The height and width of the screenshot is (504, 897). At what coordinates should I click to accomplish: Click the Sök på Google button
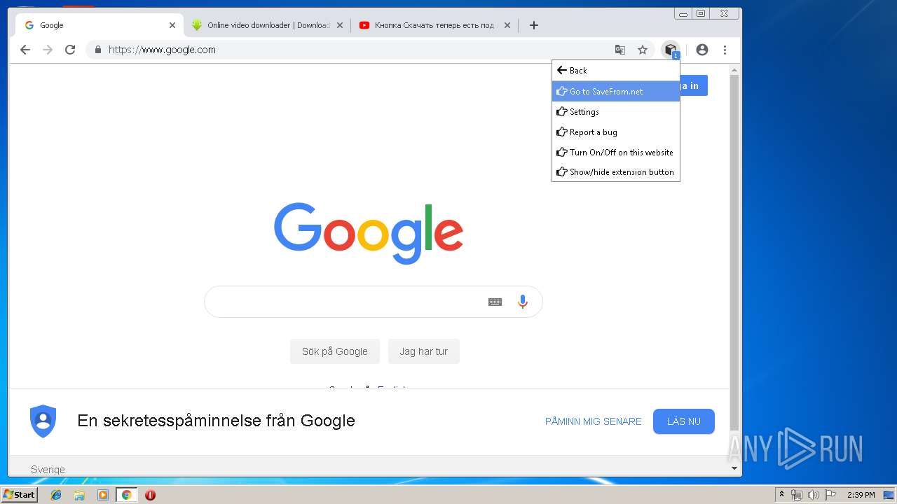335,351
